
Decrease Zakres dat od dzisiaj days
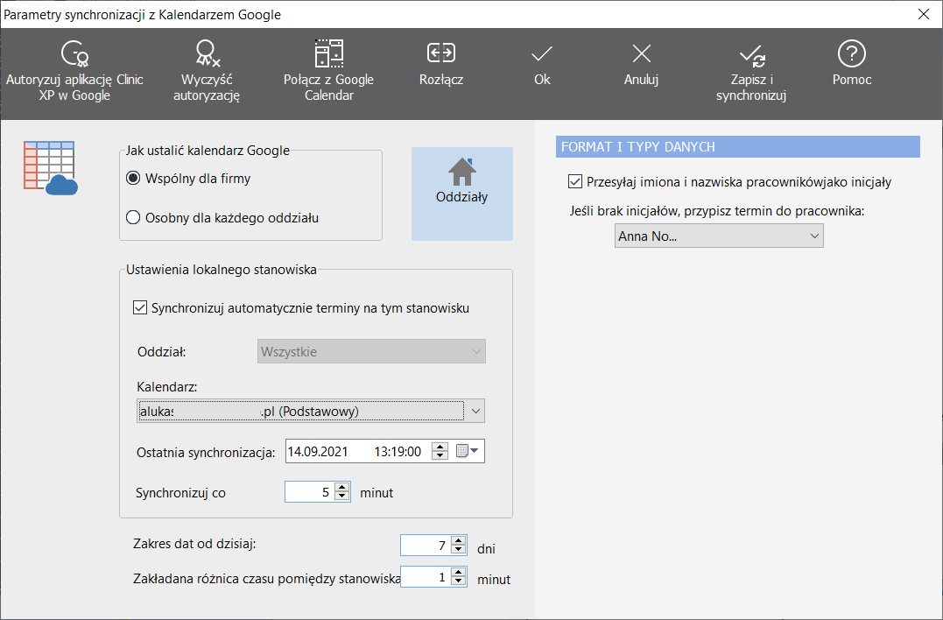458,550
